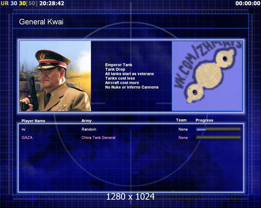Click the 'Emperor Tank' ability text
Image resolution: width=261 pixels, height=208 pixels.
point(119,65)
